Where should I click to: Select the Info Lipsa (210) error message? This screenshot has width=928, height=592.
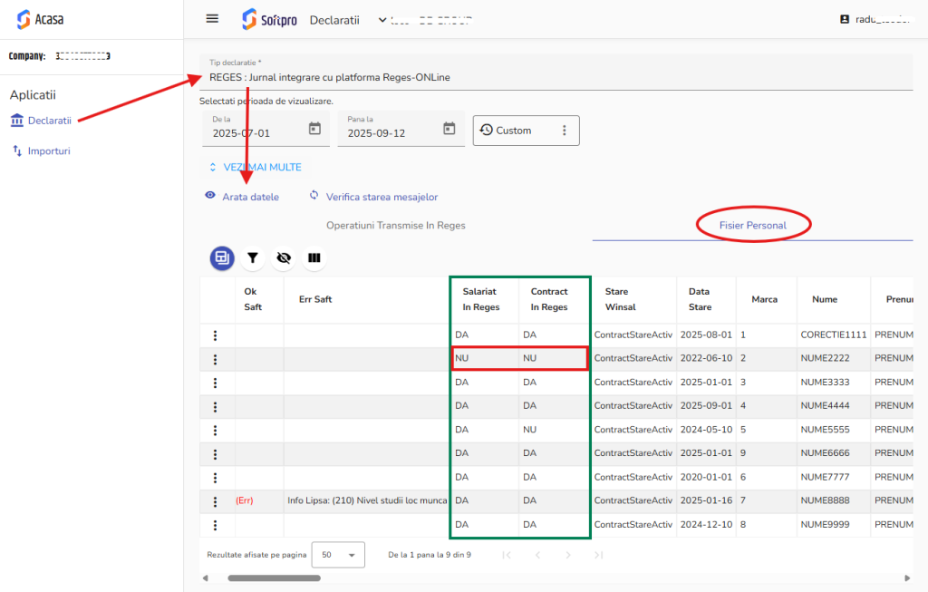tap(367, 500)
